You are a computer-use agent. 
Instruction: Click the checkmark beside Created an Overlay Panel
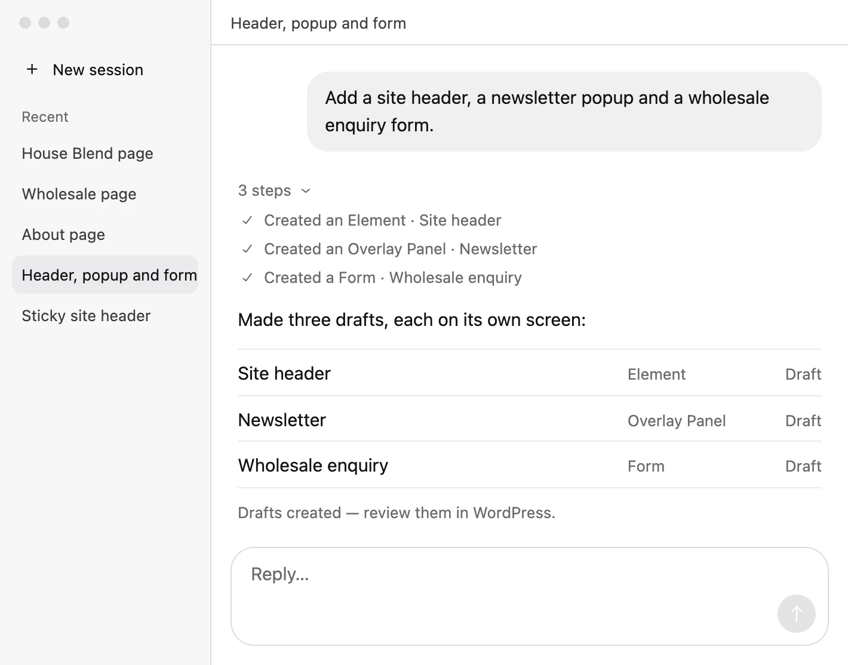coord(247,249)
